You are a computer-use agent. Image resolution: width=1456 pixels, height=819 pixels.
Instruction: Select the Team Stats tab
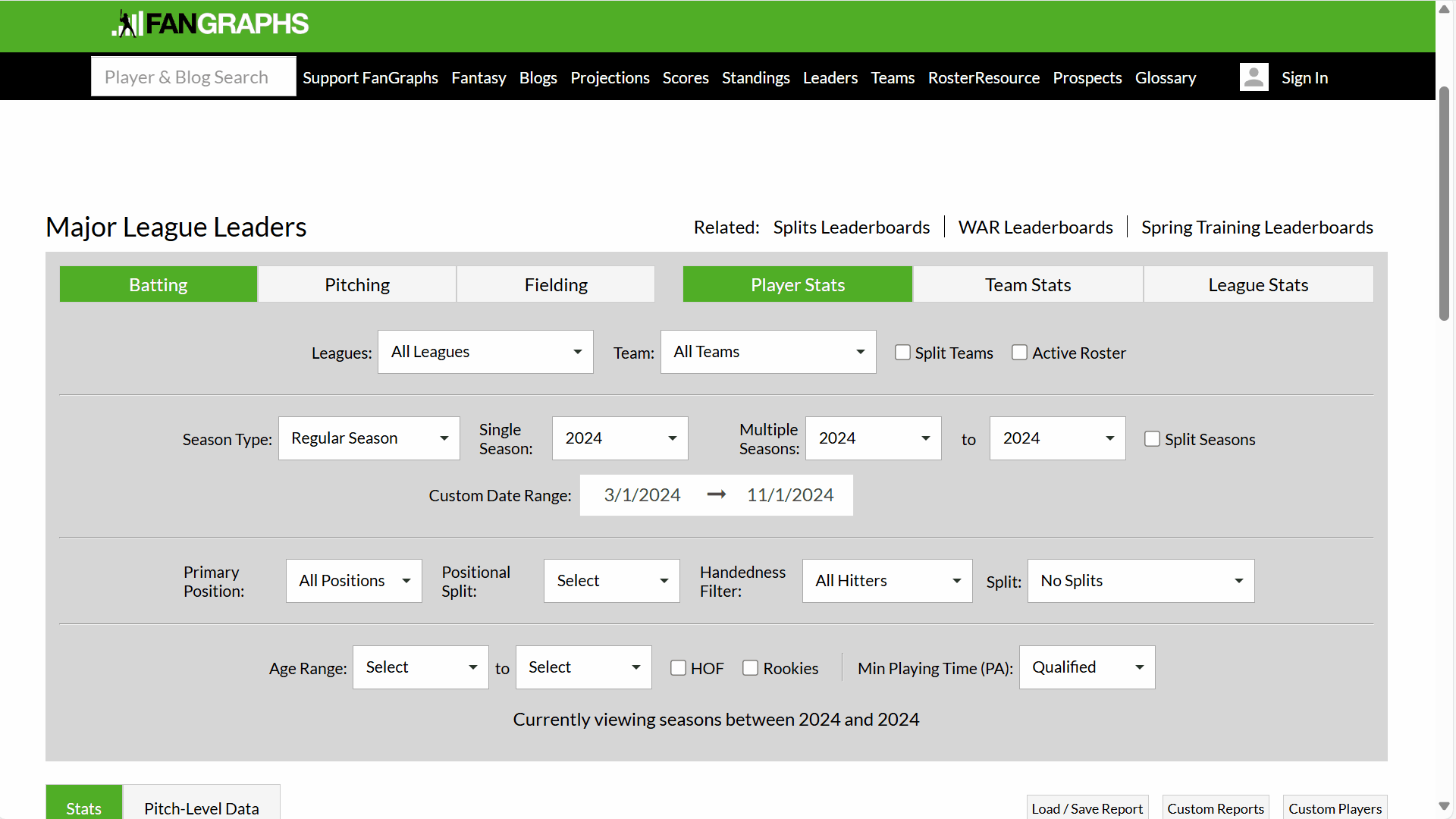pos(1028,285)
